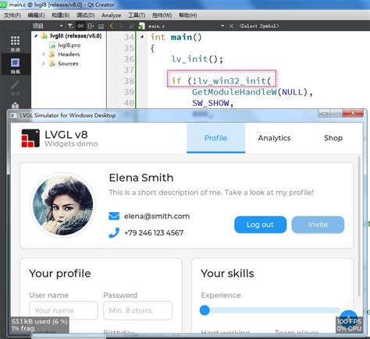Click the Invite button

point(318,224)
